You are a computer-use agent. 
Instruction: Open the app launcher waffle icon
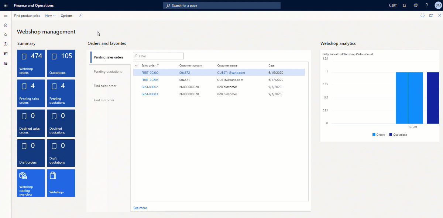click(x=6, y=6)
